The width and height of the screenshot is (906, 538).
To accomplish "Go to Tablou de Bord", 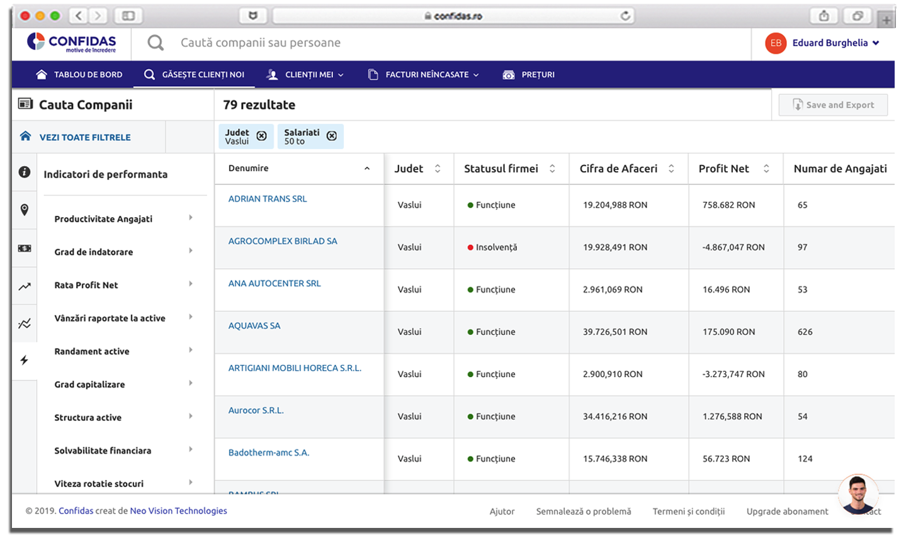I will coord(79,74).
